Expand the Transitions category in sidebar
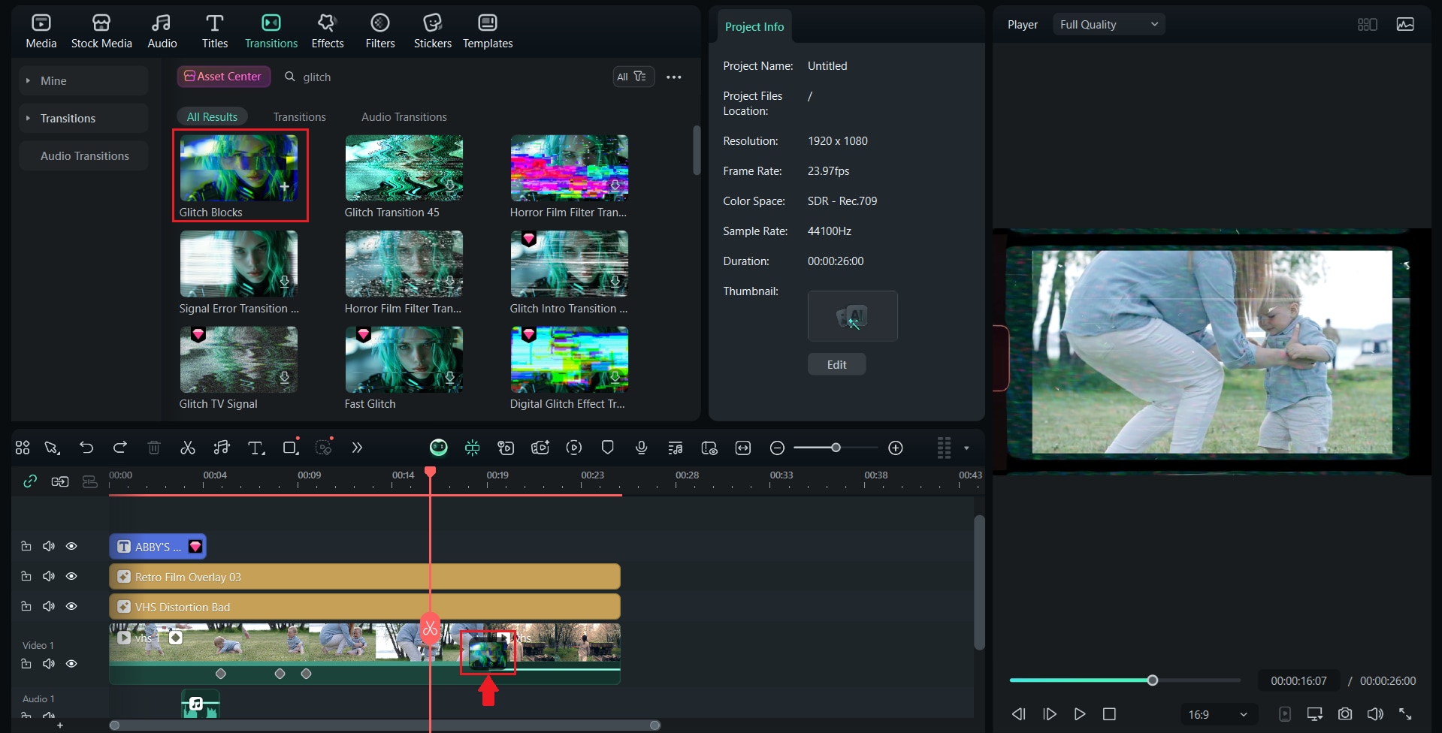This screenshot has width=1442, height=733. coord(83,118)
